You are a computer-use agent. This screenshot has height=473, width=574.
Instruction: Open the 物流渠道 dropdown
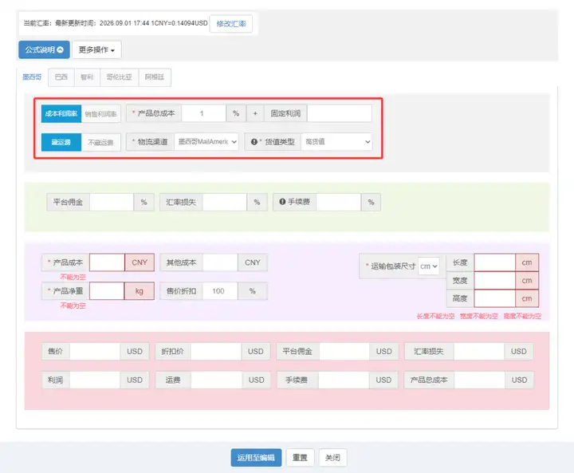tap(206, 142)
